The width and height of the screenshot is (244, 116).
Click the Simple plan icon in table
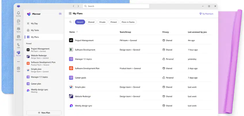71,87
